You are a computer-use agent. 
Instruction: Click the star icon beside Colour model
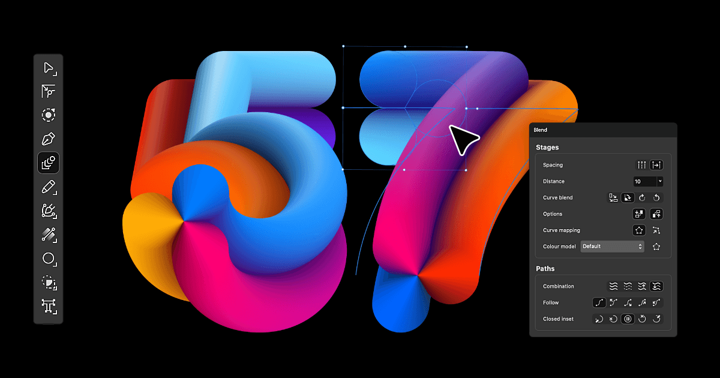(x=656, y=247)
